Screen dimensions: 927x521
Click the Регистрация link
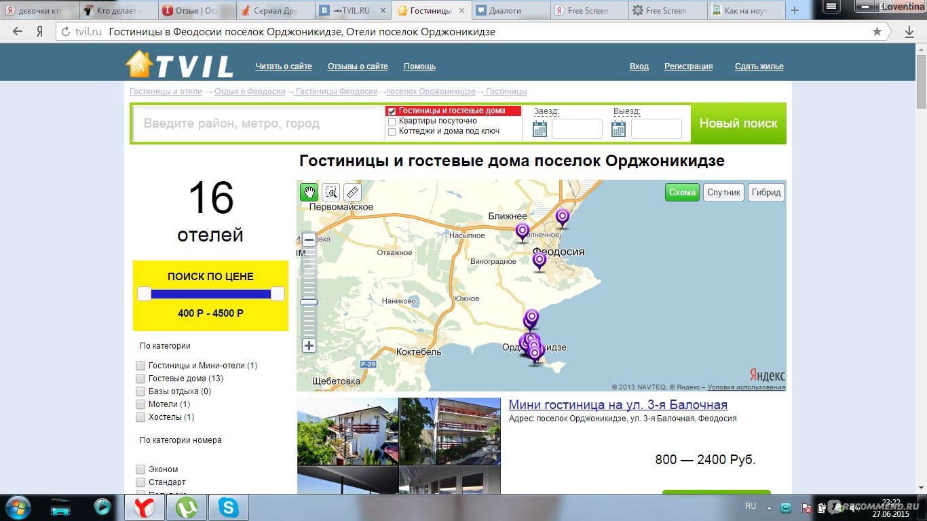click(688, 66)
